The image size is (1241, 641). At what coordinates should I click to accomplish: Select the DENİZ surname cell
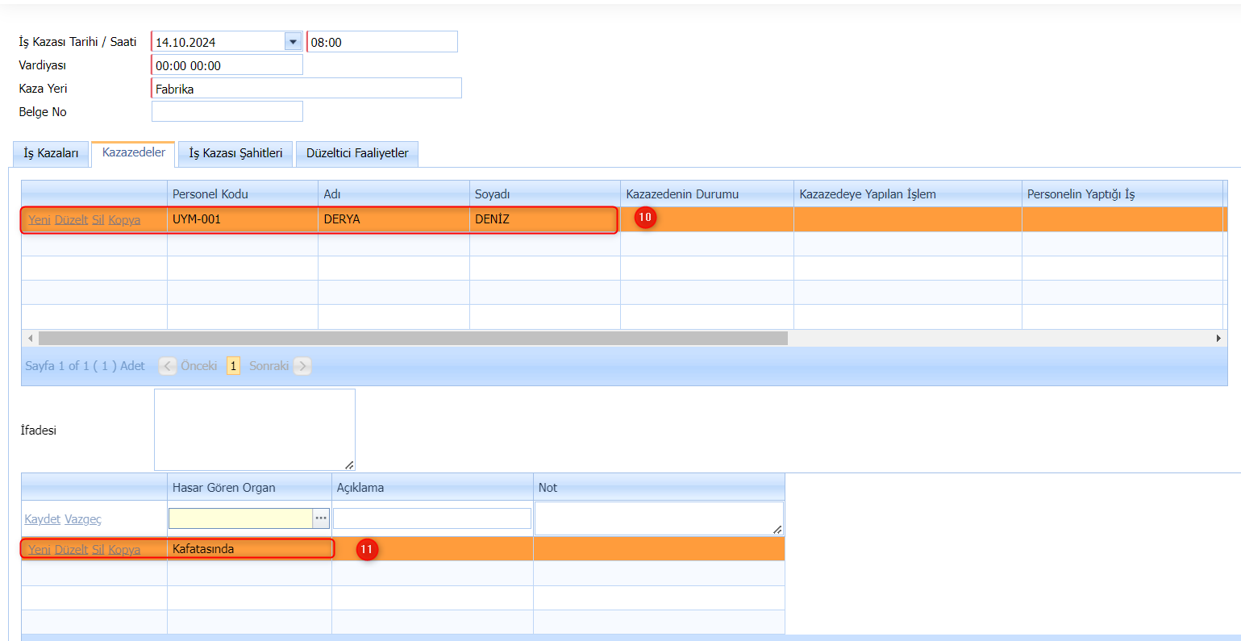pyautogui.click(x=545, y=219)
